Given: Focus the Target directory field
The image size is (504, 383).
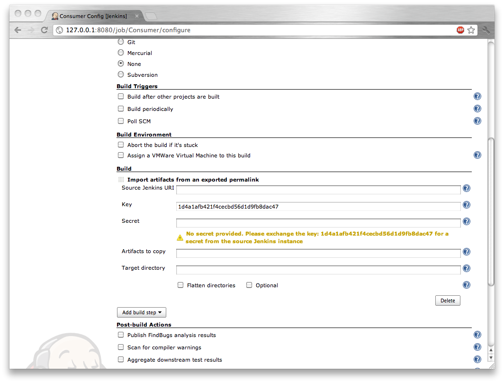Looking at the screenshot, I should point(318,270).
